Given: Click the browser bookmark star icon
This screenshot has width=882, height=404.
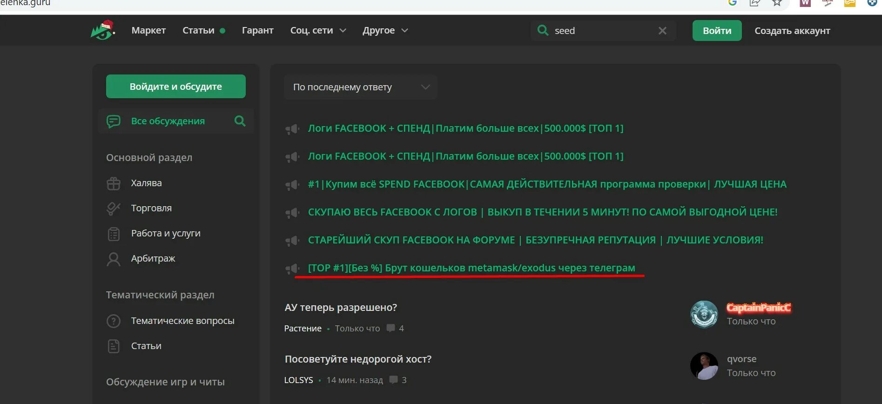Looking at the screenshot, I should click(777, 3).
